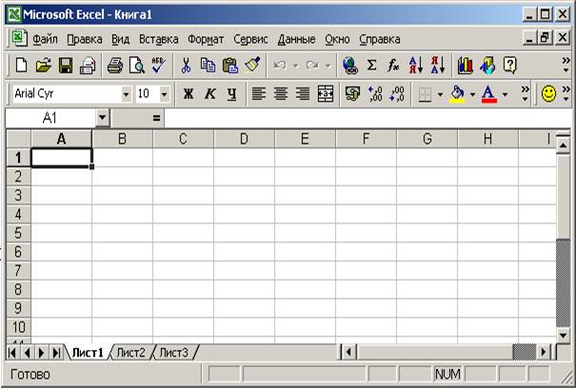Open the Правка menu
Screen dimensions: 576x389
pos(85,39)
